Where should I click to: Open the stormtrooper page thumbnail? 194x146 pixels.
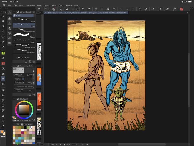click(x=39, y=126)
